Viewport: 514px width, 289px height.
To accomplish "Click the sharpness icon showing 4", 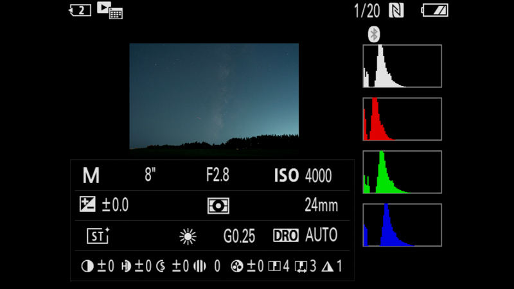I will point(274,266).
